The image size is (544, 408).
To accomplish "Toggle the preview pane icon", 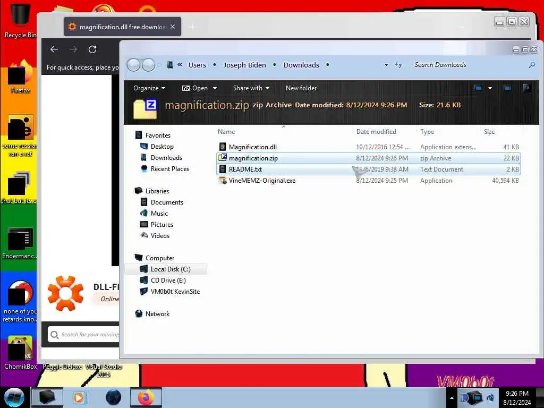I will pyautogui.click(x=507, y=88).
